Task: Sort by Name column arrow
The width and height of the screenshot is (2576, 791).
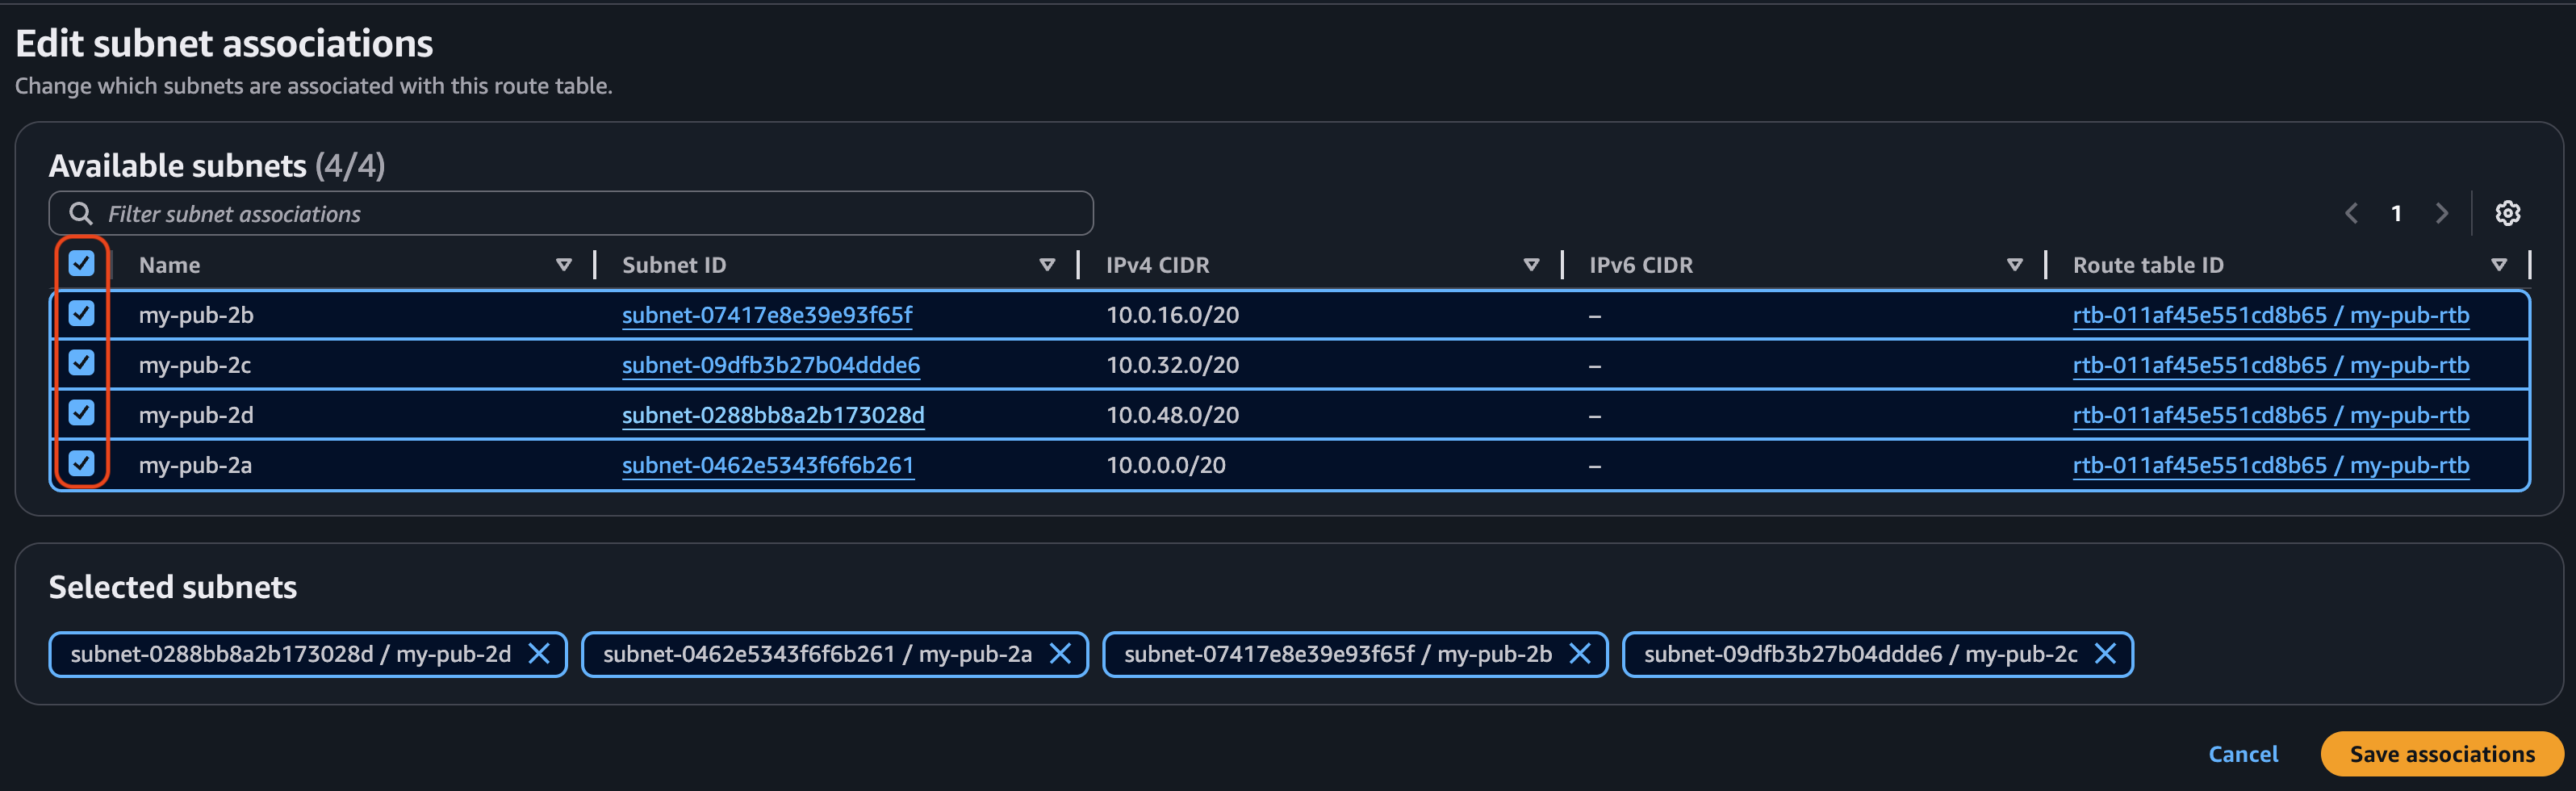Action: tap(564, 265)
